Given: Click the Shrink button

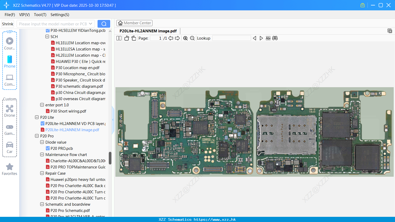Looking at the screenshot, I should tap(8, 24).
